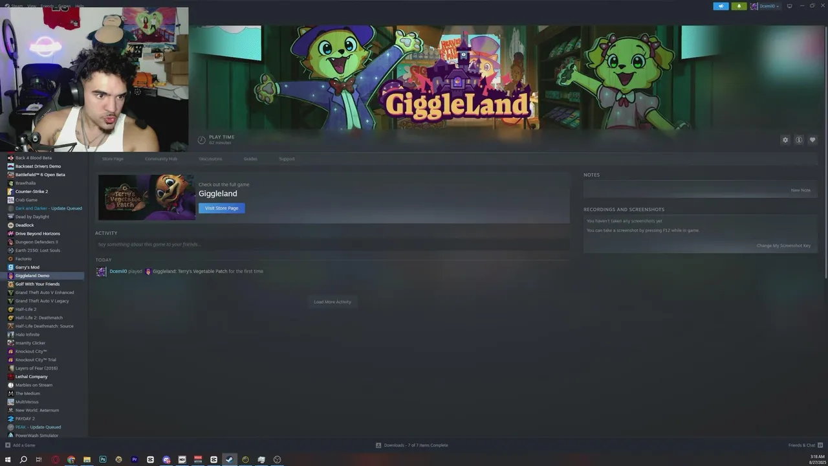Add Giggleland Demo to favorites heart
828x466 pixels.
point(812,140)
